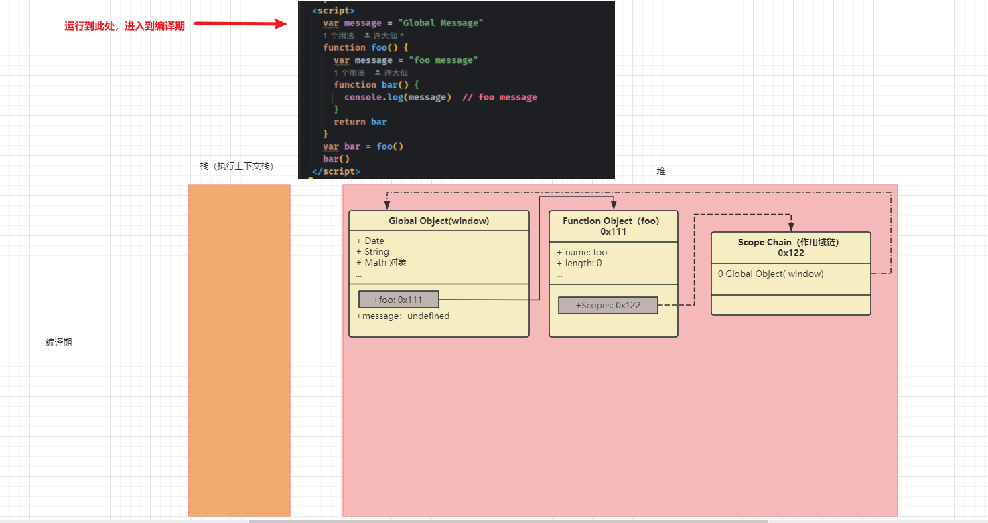988x523 pixels.
Task: Click the Function Object (foo) 0x111 header
Action: point(613,226)
